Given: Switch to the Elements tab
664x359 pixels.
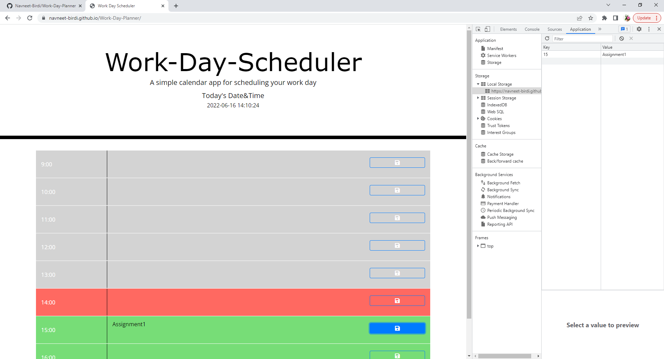Looking at the screenshot, I should tap(508, 29).
